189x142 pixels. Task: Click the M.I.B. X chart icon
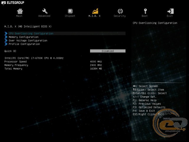point(95,11)
